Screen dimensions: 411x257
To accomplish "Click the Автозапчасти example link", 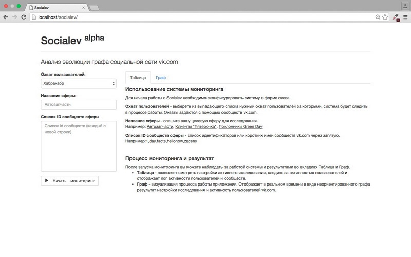I will 160,126.
